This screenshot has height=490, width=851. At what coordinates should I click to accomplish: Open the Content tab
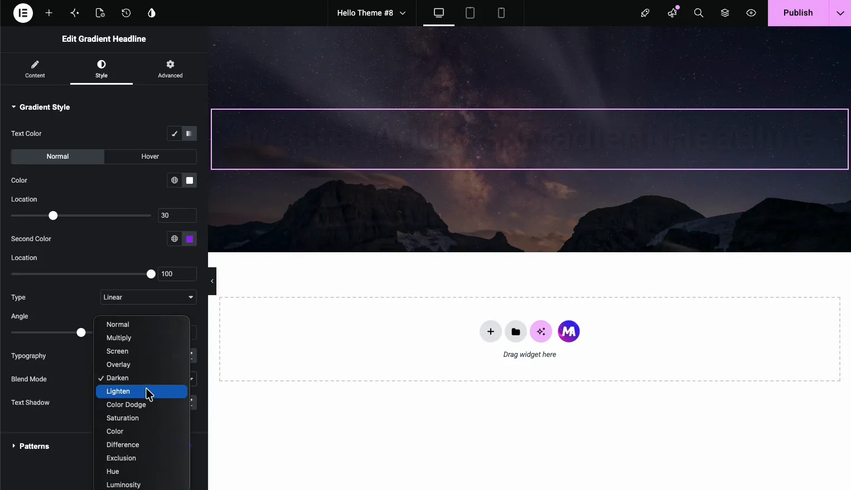coord(35,69)
